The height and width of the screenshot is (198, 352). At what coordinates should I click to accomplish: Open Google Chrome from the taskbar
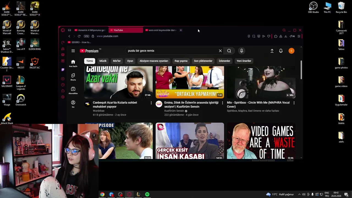102,194
